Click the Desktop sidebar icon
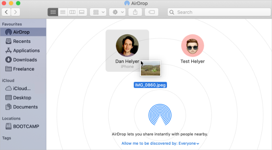Viewport: 272px width, 150px height. pyautogui.click(x=9, y=97)
